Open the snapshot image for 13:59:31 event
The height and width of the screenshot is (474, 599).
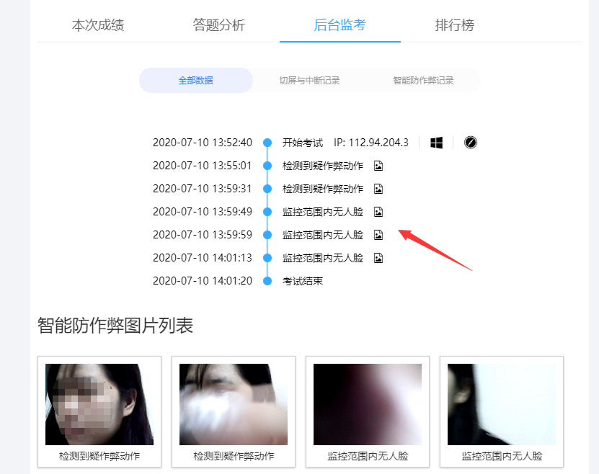(x=378, y=188)
